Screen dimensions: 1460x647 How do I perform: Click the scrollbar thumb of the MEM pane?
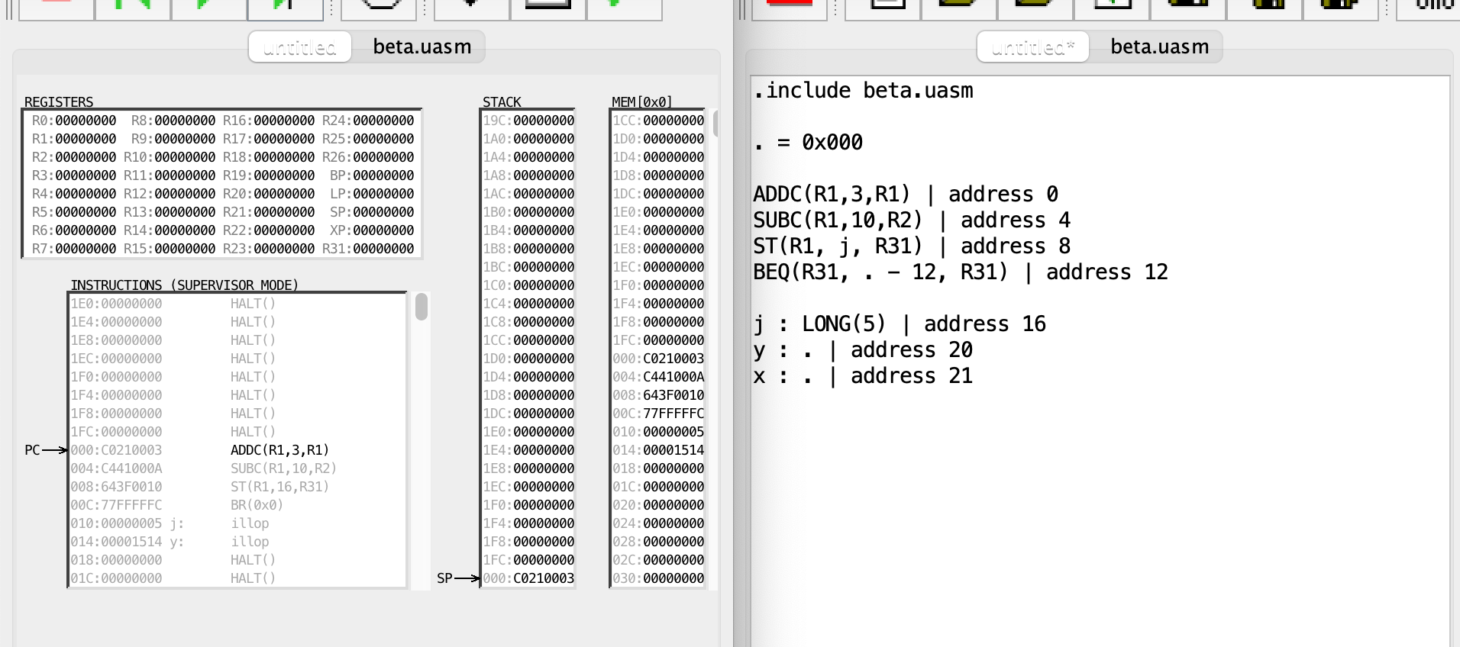tap(715, 124)
